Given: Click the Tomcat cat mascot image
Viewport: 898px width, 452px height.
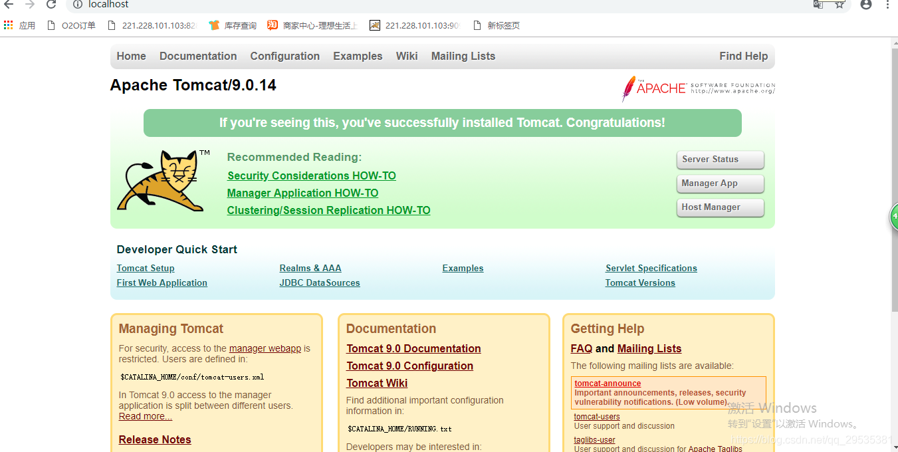Looking at the screenshot, I should coord(163,181).
